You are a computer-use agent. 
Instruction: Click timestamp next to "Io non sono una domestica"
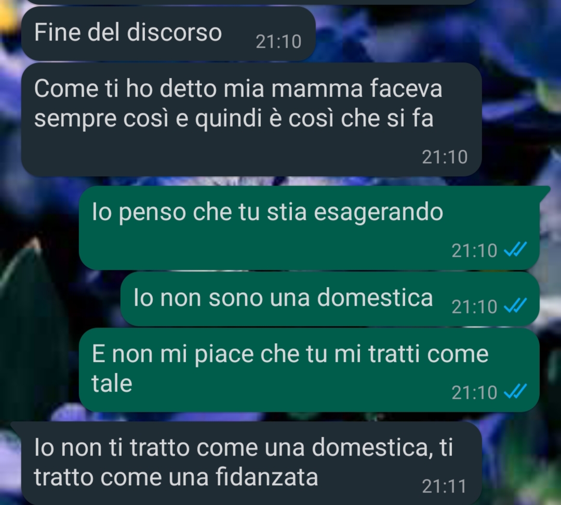tap(474, 306)
